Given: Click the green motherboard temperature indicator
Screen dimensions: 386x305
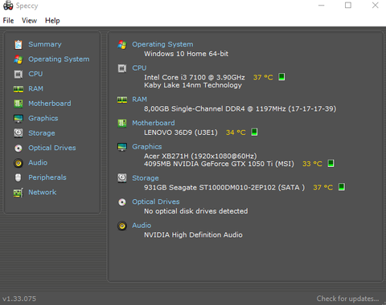Looking at the screenshot, I should (254, 132).
